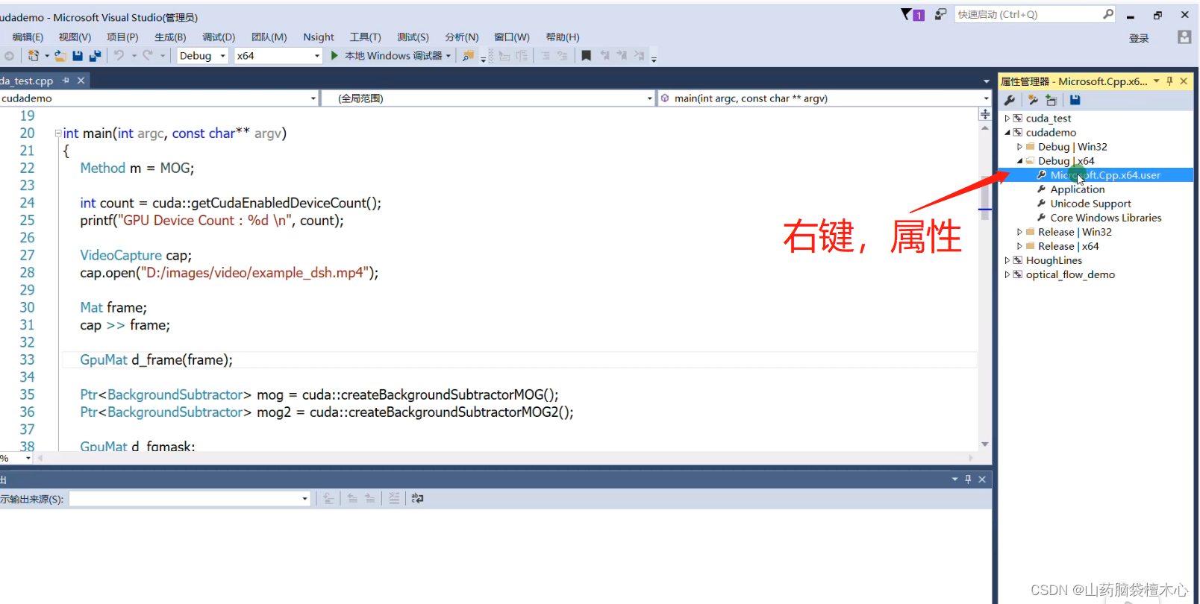Viewport: 1200px width, 604px height.
Task: Click the Find in Files icon
Action: coord(468,56)
